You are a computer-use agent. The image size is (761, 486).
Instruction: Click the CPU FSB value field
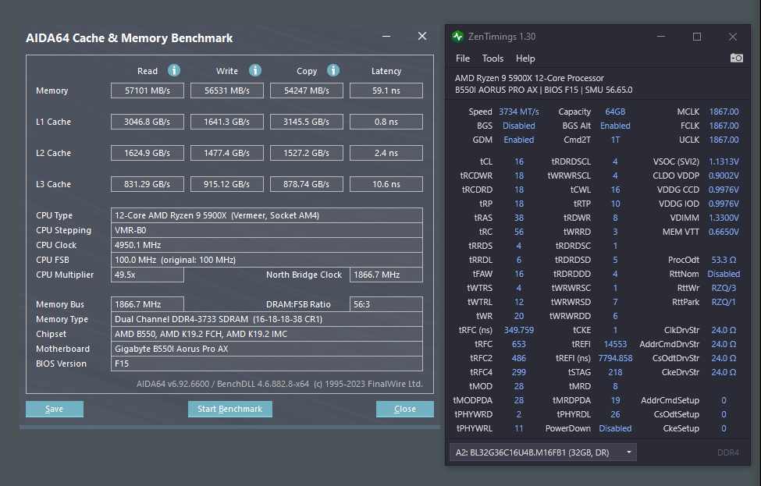(x=266, y=260)
